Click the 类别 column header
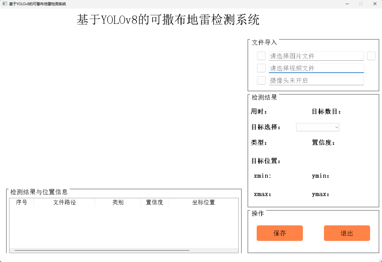The width and height of the screenshot is (382, 262). pos(118,202)
